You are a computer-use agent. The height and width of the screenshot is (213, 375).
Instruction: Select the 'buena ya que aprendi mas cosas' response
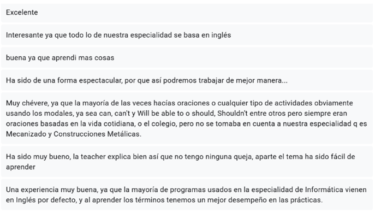pyautogui.click(x=187, y=58)
